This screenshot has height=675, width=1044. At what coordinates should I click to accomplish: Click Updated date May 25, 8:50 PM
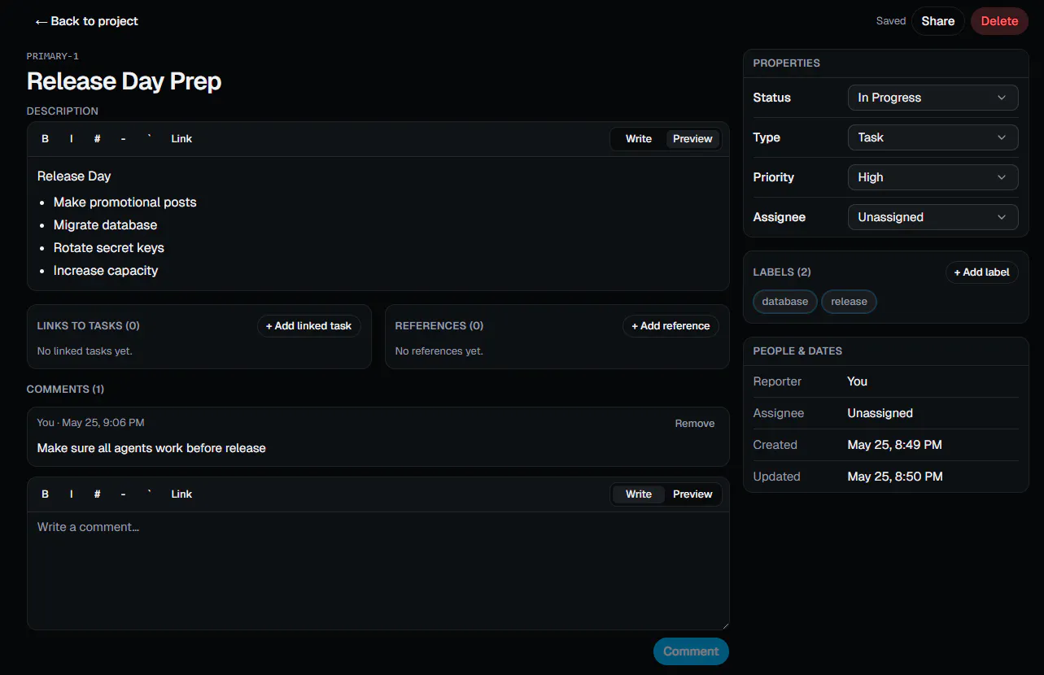[x=895, y=477]
